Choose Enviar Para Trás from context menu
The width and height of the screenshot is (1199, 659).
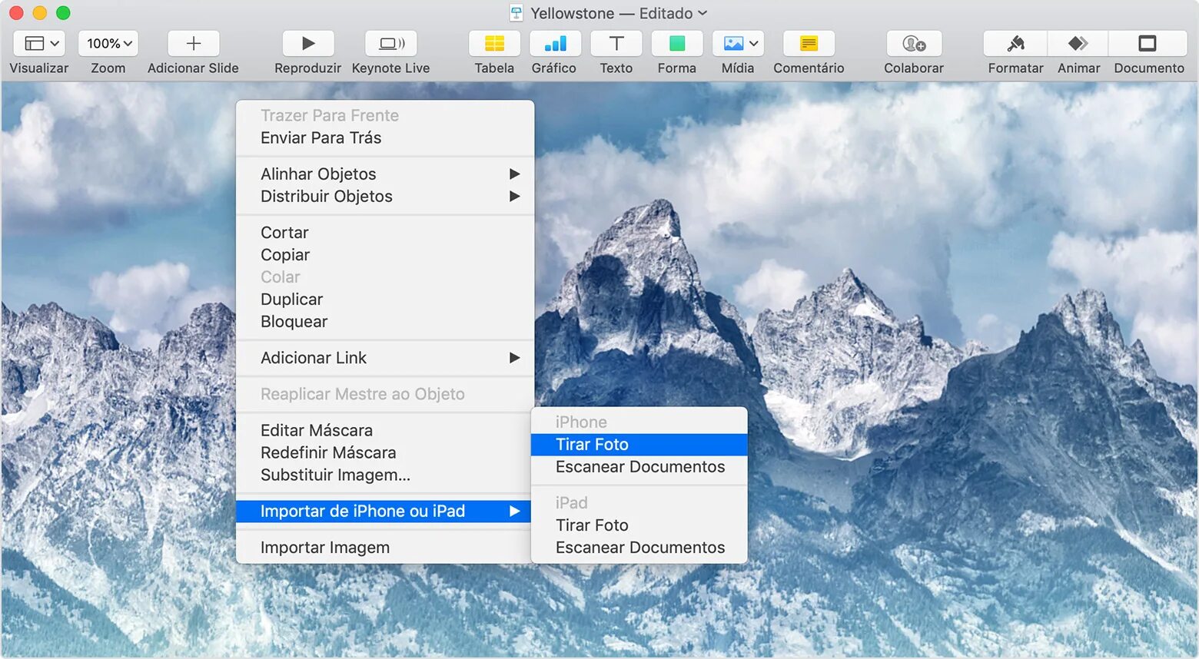pyautogui.click(x=385, y=137)
